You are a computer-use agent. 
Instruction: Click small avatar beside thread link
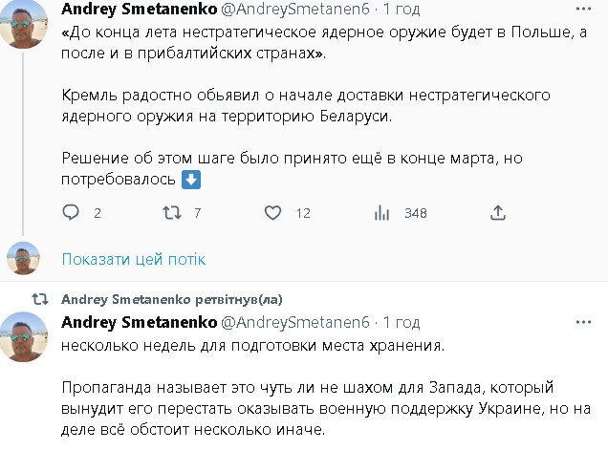[x=23, y=259]
